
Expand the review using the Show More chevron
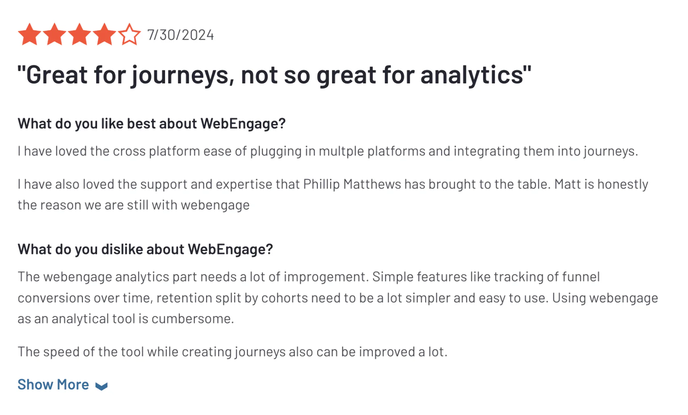tap(101, 386)
